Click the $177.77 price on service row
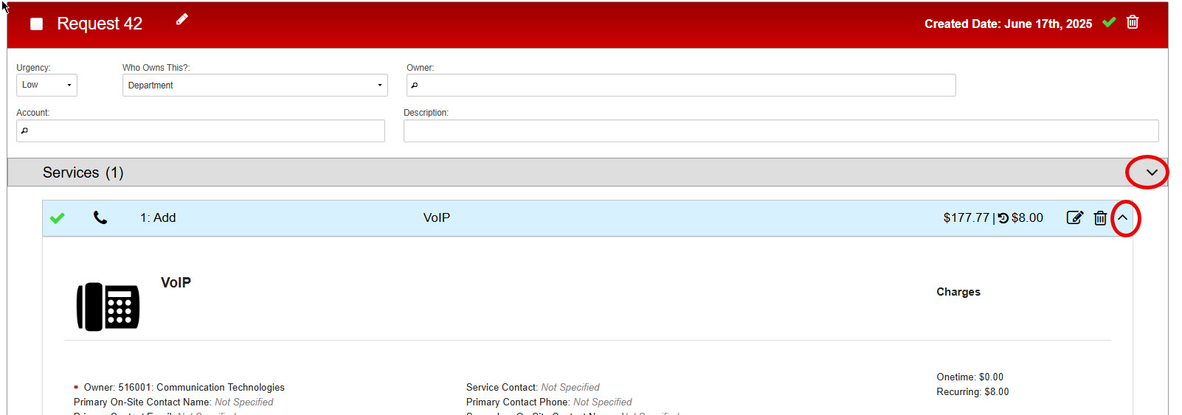The image size is (1182, 415). click(x=965, y=218)
